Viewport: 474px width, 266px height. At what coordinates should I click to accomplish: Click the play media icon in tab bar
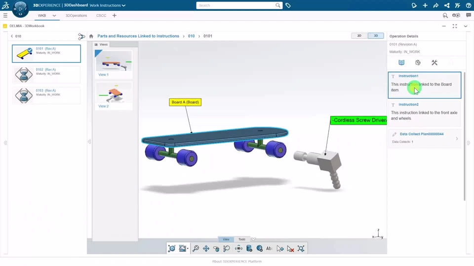[x=456, y=15]
